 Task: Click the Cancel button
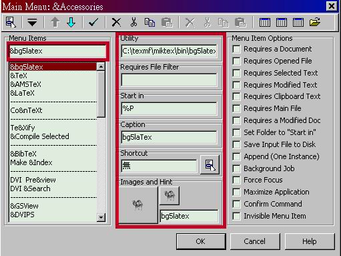(255, 241)
